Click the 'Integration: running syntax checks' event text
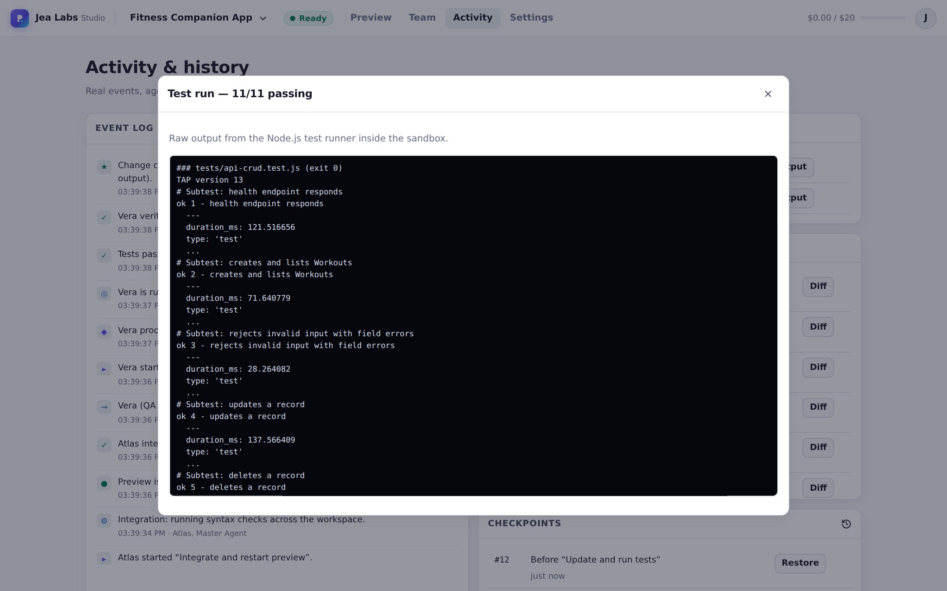 click(x=241, y=520)
